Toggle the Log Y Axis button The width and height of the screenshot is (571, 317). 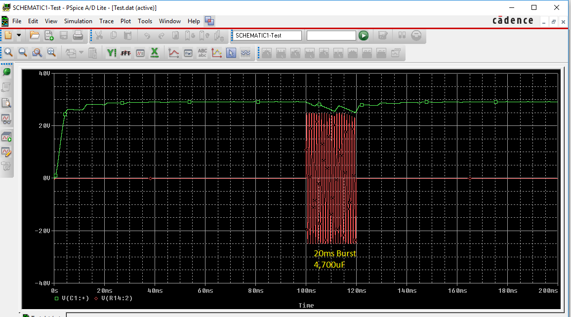(x=111, y=53)
